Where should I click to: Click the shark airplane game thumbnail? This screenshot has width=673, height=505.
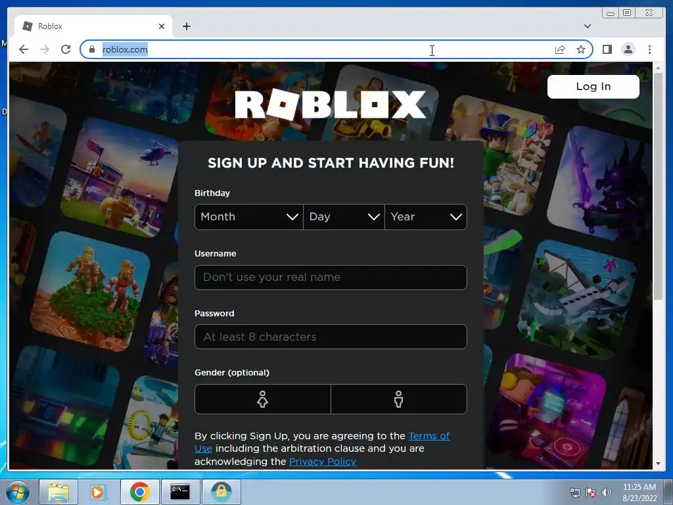[x=578, y=299]
